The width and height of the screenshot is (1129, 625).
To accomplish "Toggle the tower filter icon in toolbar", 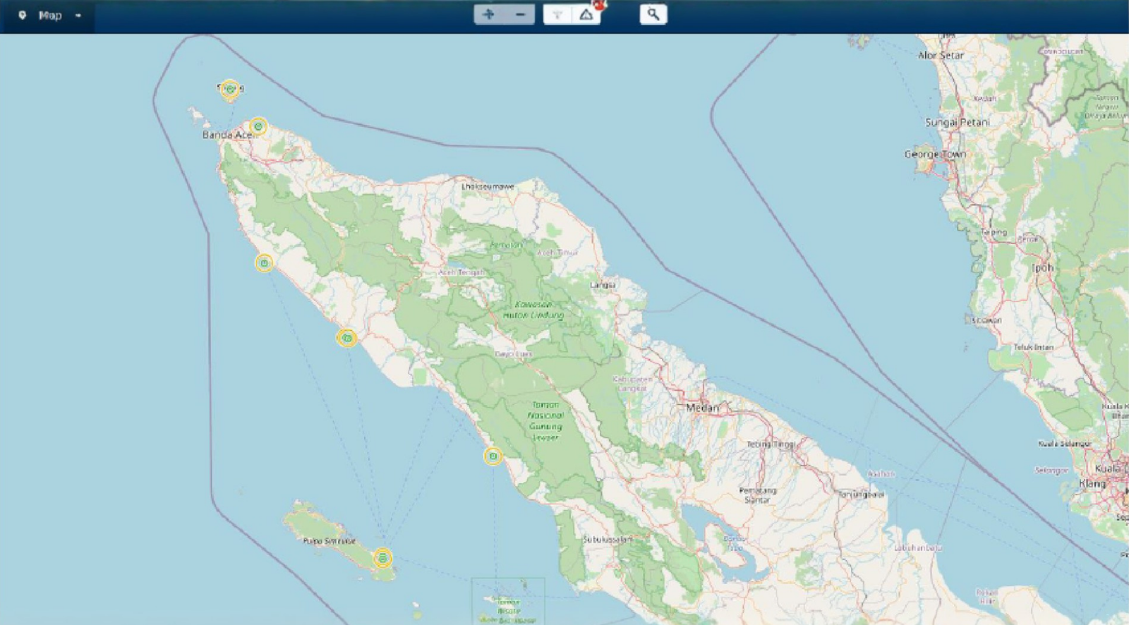I will click(x=557, y=15).
